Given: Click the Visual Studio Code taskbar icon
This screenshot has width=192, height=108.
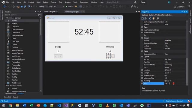Looking at the screenshot, I should pyautogui.click(x=59, y=105).
